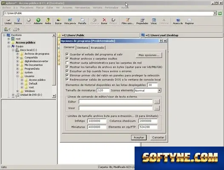Image resolution: width=224 pixels, height=170 pixels.
Task: Switch to the Avanzado tab
Action: pyautogui.click(x=98, y=48)
